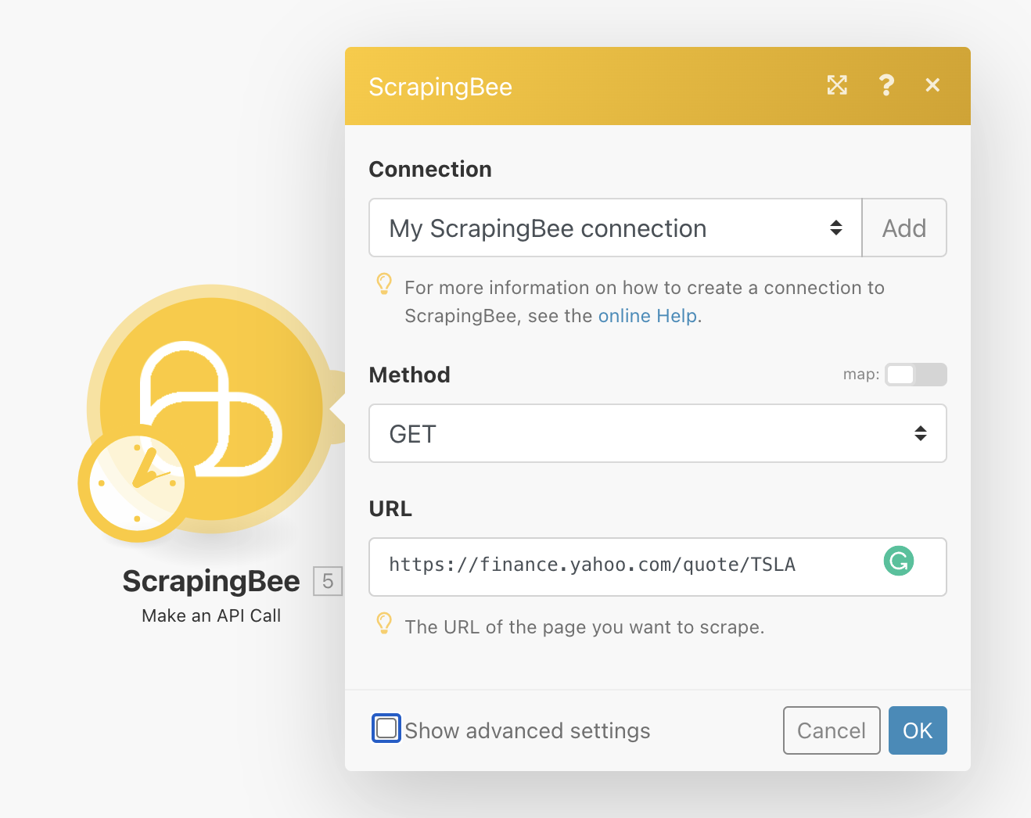Image resolution: width=1031 pixels, height=818 pixels.
Task: Follow the online Help link
Action: pyautogui.click(x=647, y=316)
